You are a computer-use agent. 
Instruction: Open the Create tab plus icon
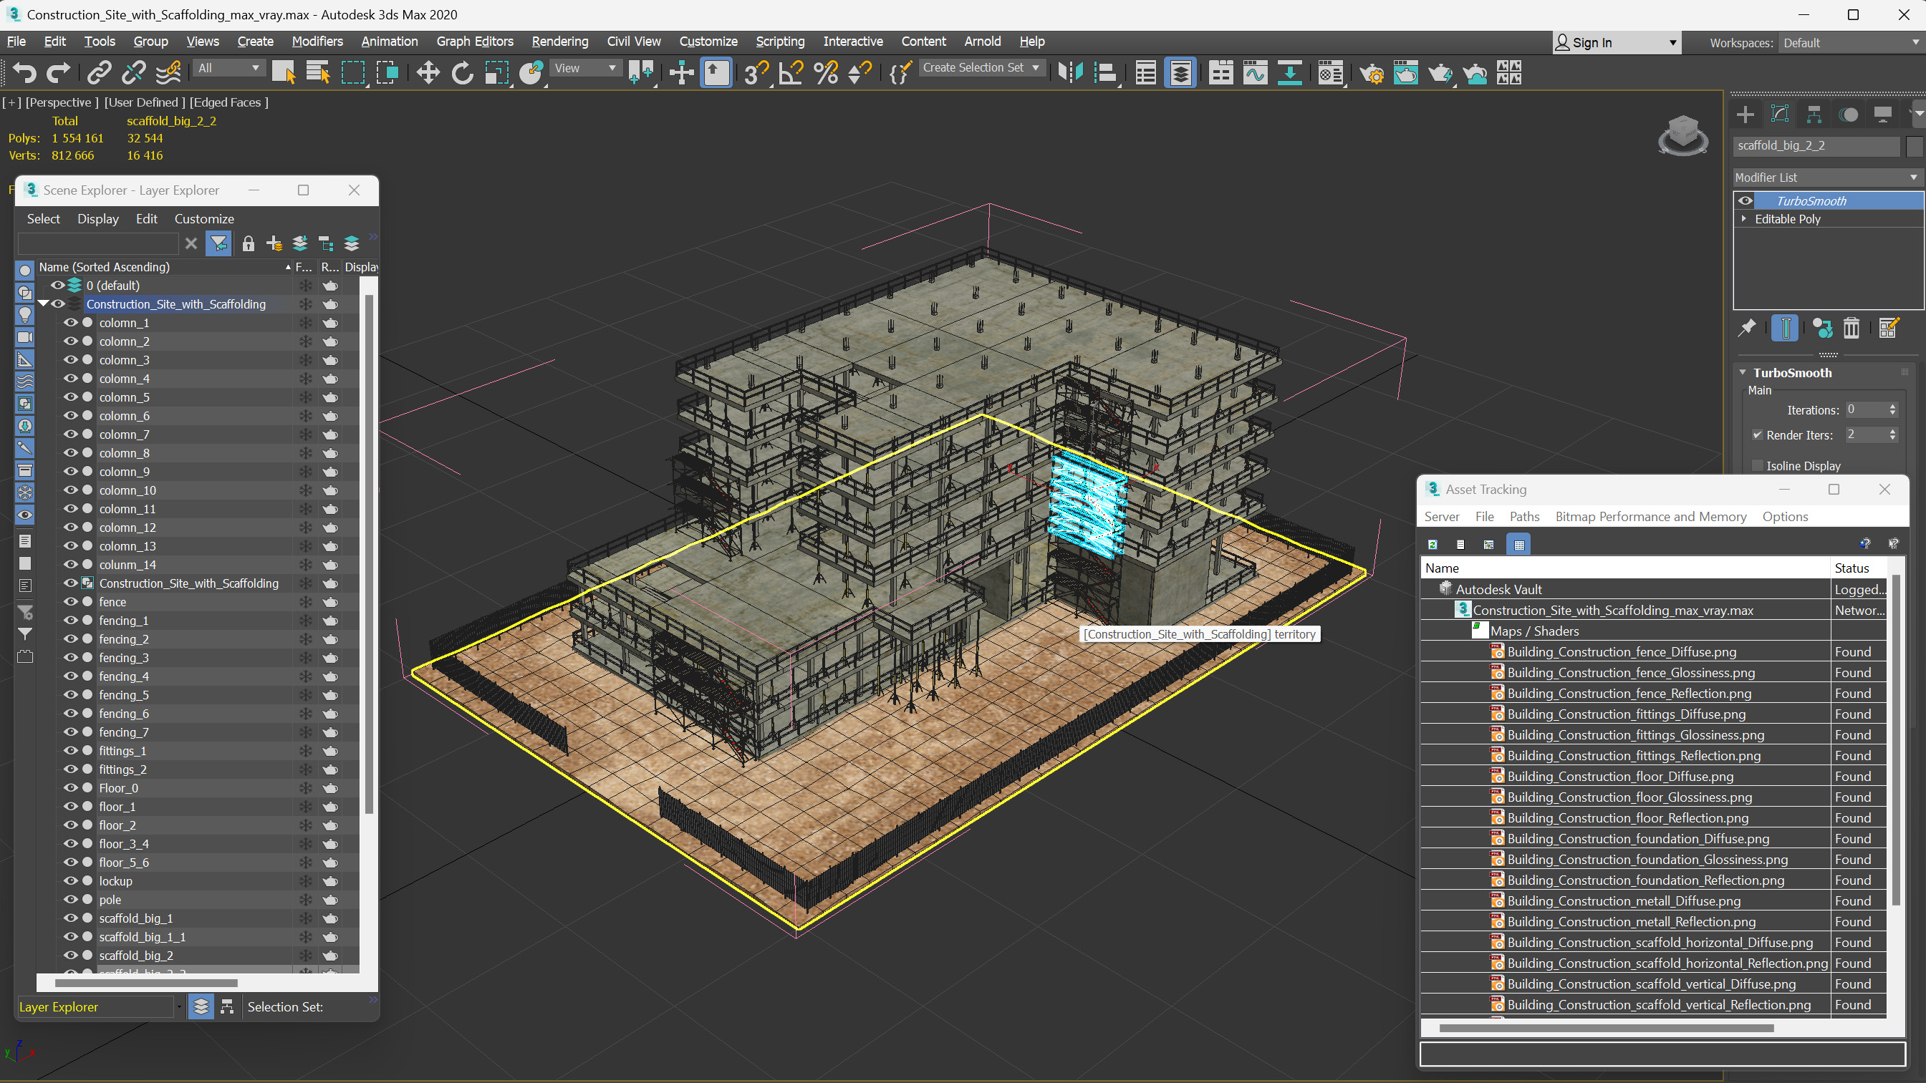coord(1745,115)
